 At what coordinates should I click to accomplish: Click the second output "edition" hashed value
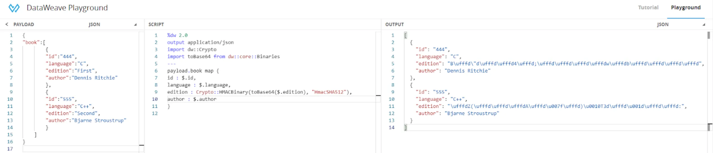[566, 106]
